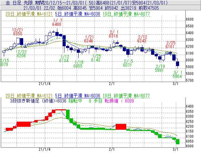
Task: Click the 2/5 6071 low label
Action: click(128, 63)
